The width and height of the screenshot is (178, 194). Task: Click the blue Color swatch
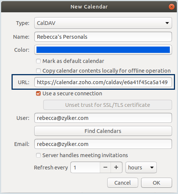click(x=103, y=50)
